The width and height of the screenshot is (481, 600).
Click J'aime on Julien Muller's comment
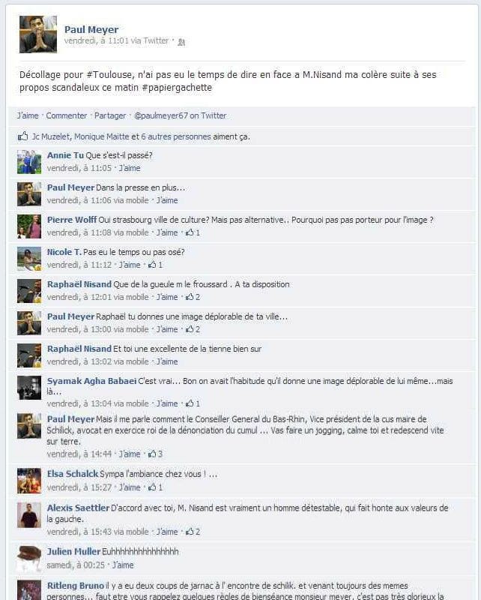point(123,565)
